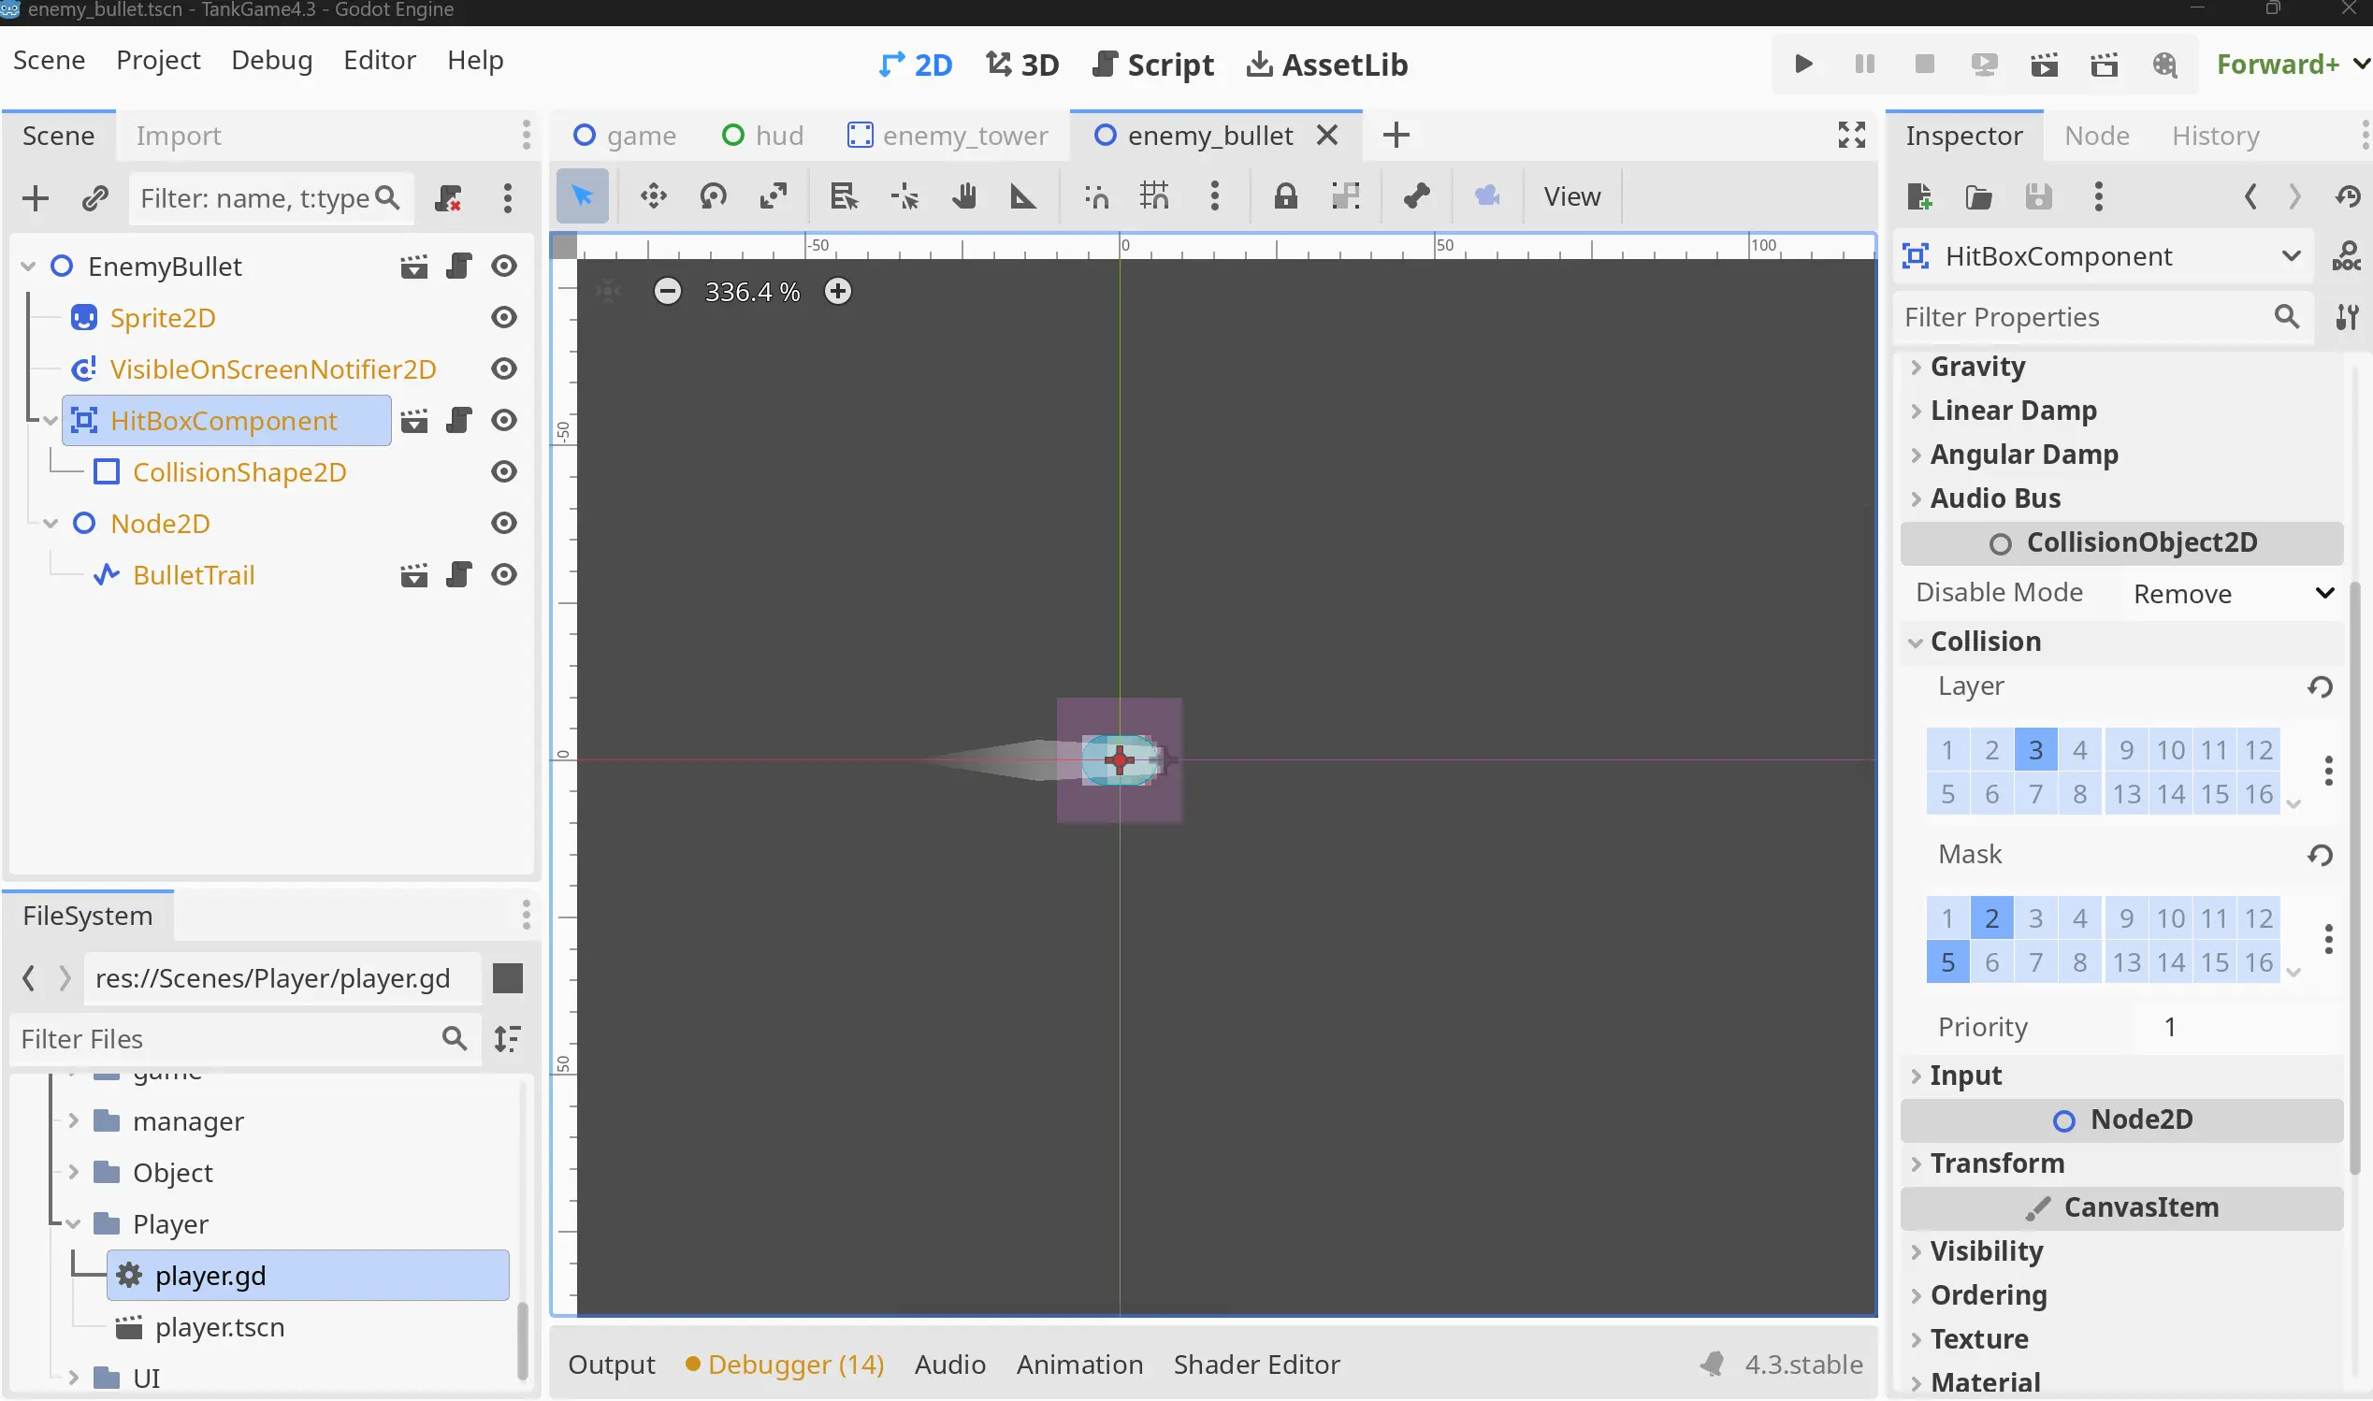2373x1401 pixels.
Task: Switch to the enemy_tower scene tab
Action: click(948, 135)
